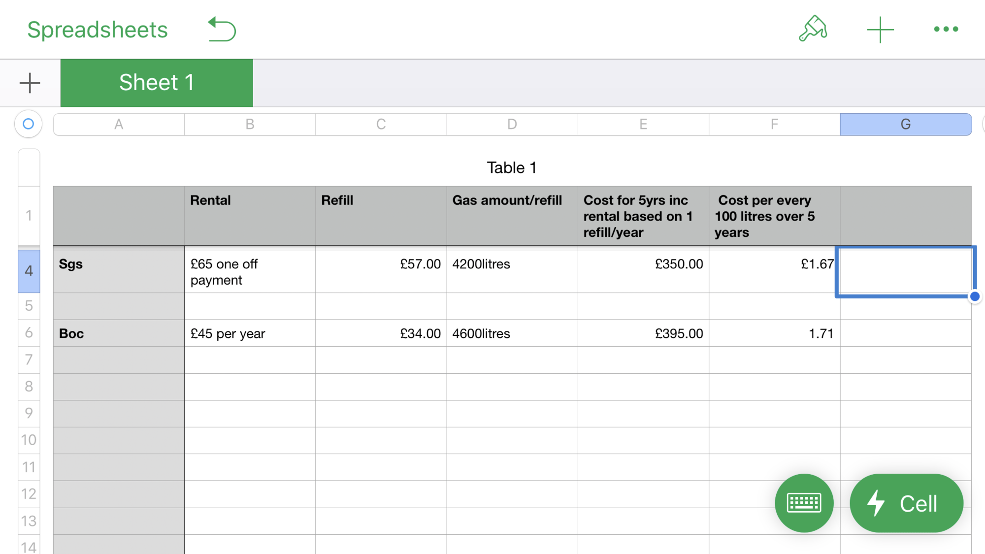Add a new sheet with plus icon
Image resolution: width=985 pixels, height=554 pixels.
pyautogui.click(x=30, y=83)
